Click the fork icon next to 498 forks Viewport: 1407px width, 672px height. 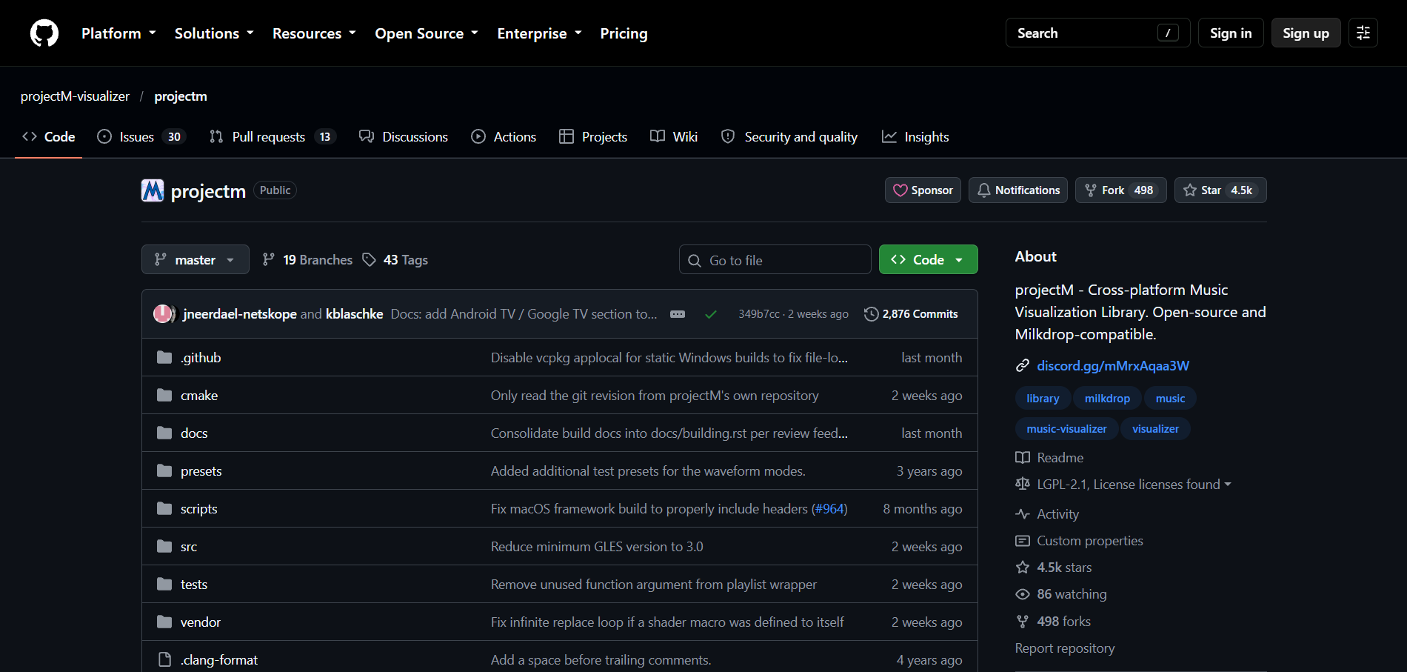pyautogui.click(x=1023, y=622)
